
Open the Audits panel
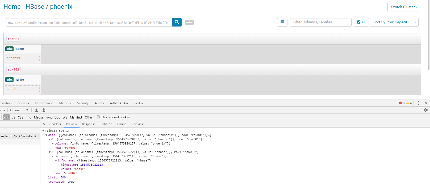click(99, 103)
